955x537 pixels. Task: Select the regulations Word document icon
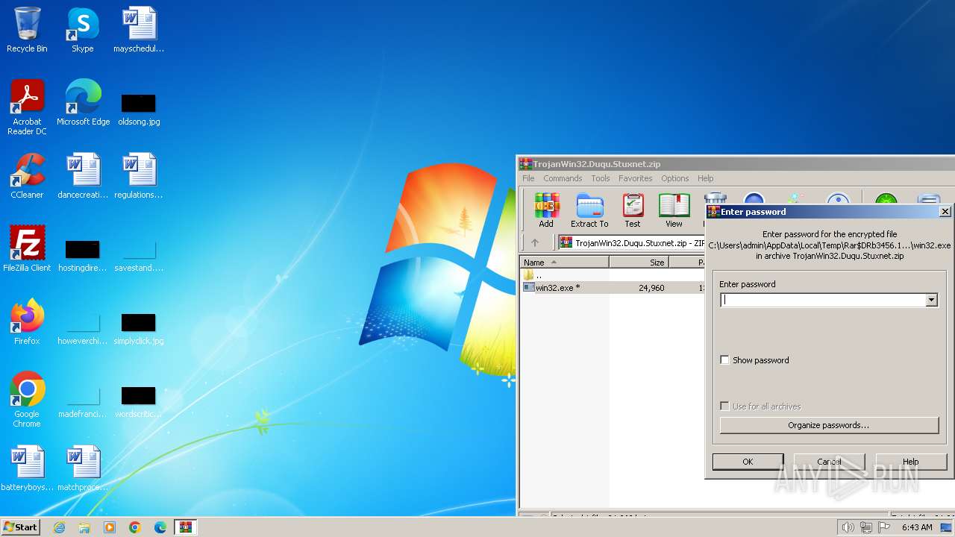[x=139, y=176]
